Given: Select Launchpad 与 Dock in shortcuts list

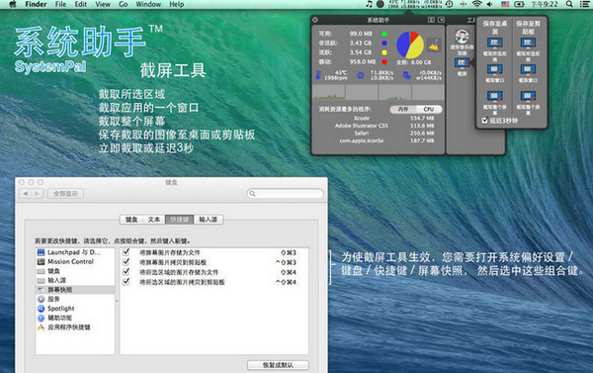Looking at the screenshot, I should tap(75, 252).
